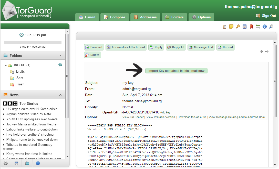Click the magnifying glass search icon
Screen dimensions: 279x169
pyautogui.click(x=271, y=27)
